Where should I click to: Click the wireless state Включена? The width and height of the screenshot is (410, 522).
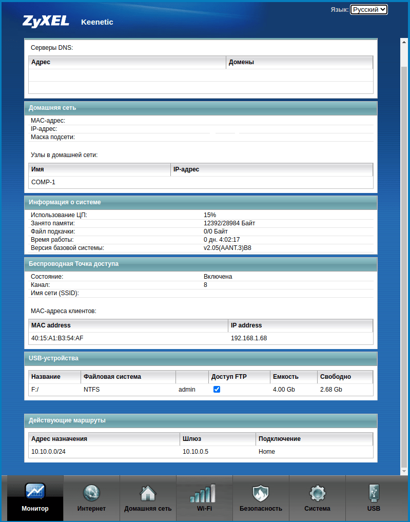click(218, 277)
